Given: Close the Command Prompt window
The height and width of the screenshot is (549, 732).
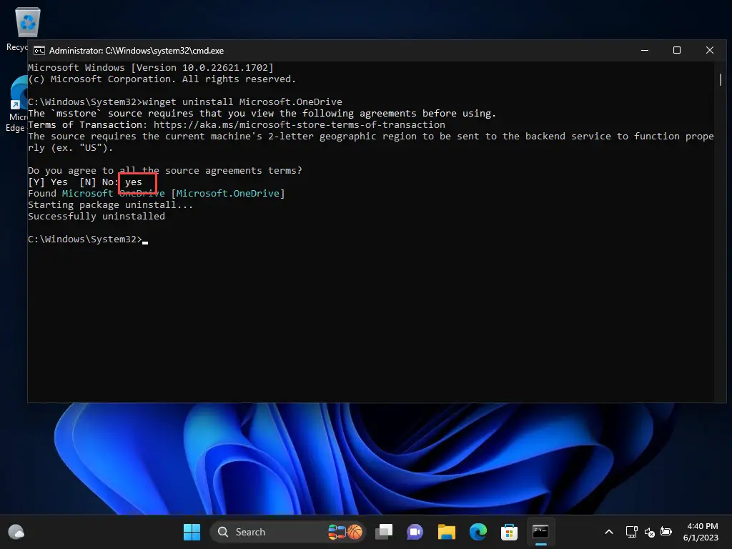Looking at the screenshot, I should tap(710, 51).
